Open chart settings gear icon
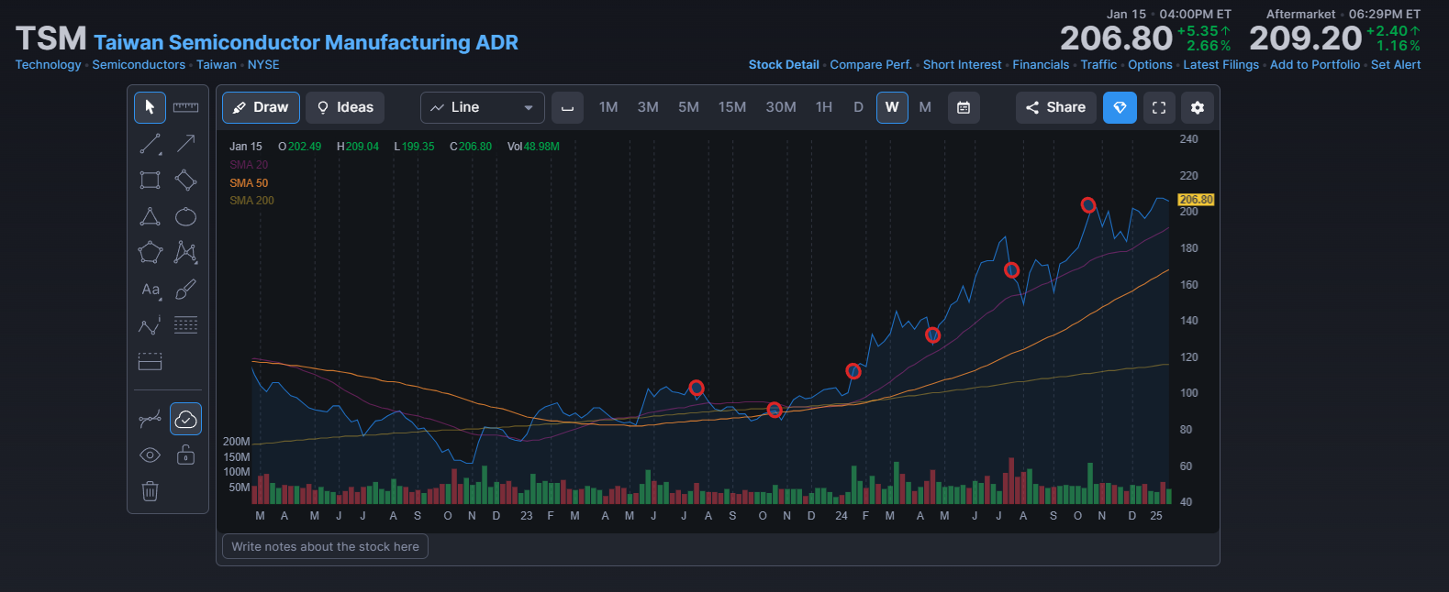The width and height of the screenshot is (1449, 592). (1198, 107)
